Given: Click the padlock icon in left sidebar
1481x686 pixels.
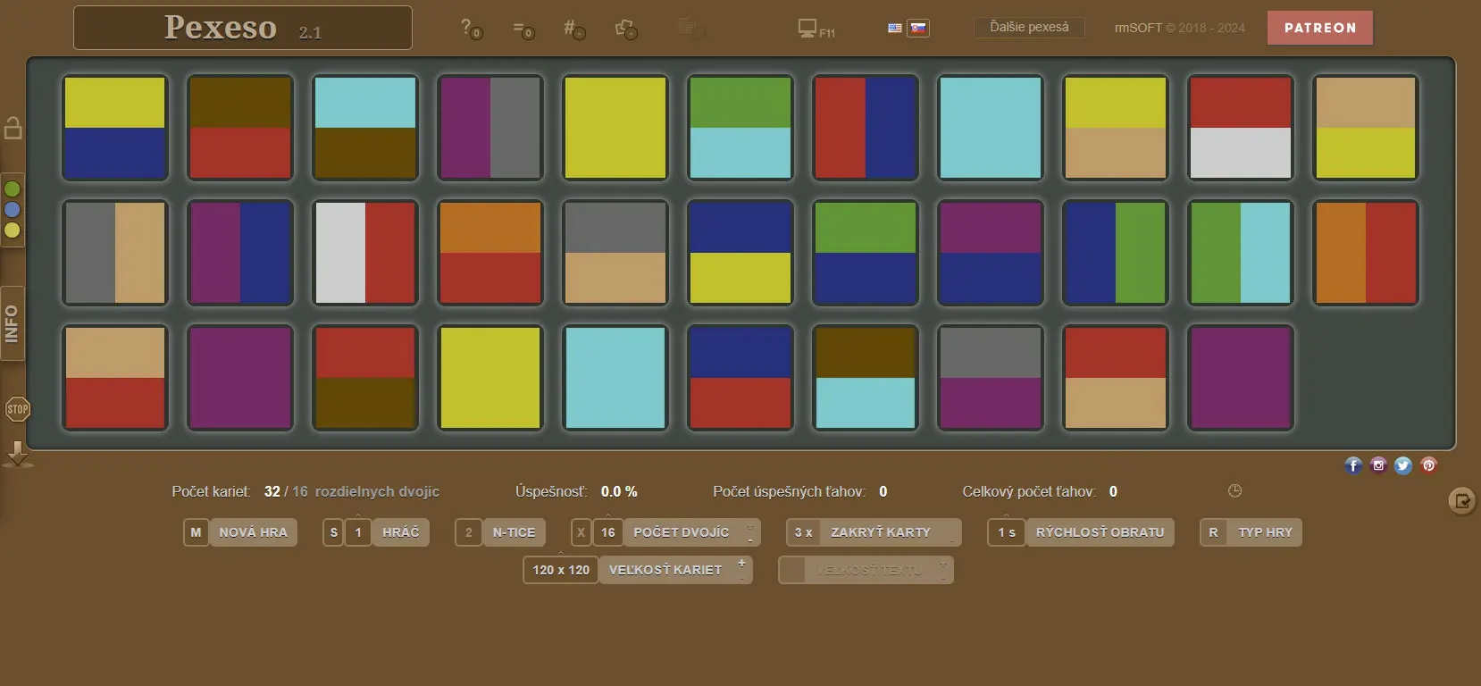Looking at the screenshot, I should point(13,128).
